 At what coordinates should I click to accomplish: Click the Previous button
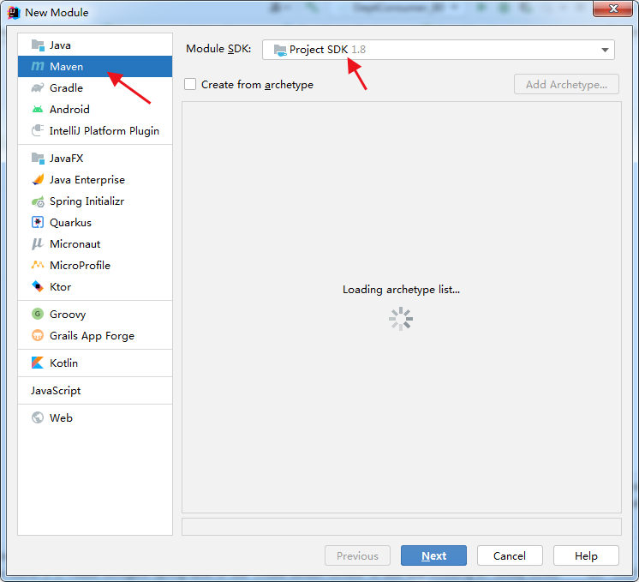(x=357, y=555)
